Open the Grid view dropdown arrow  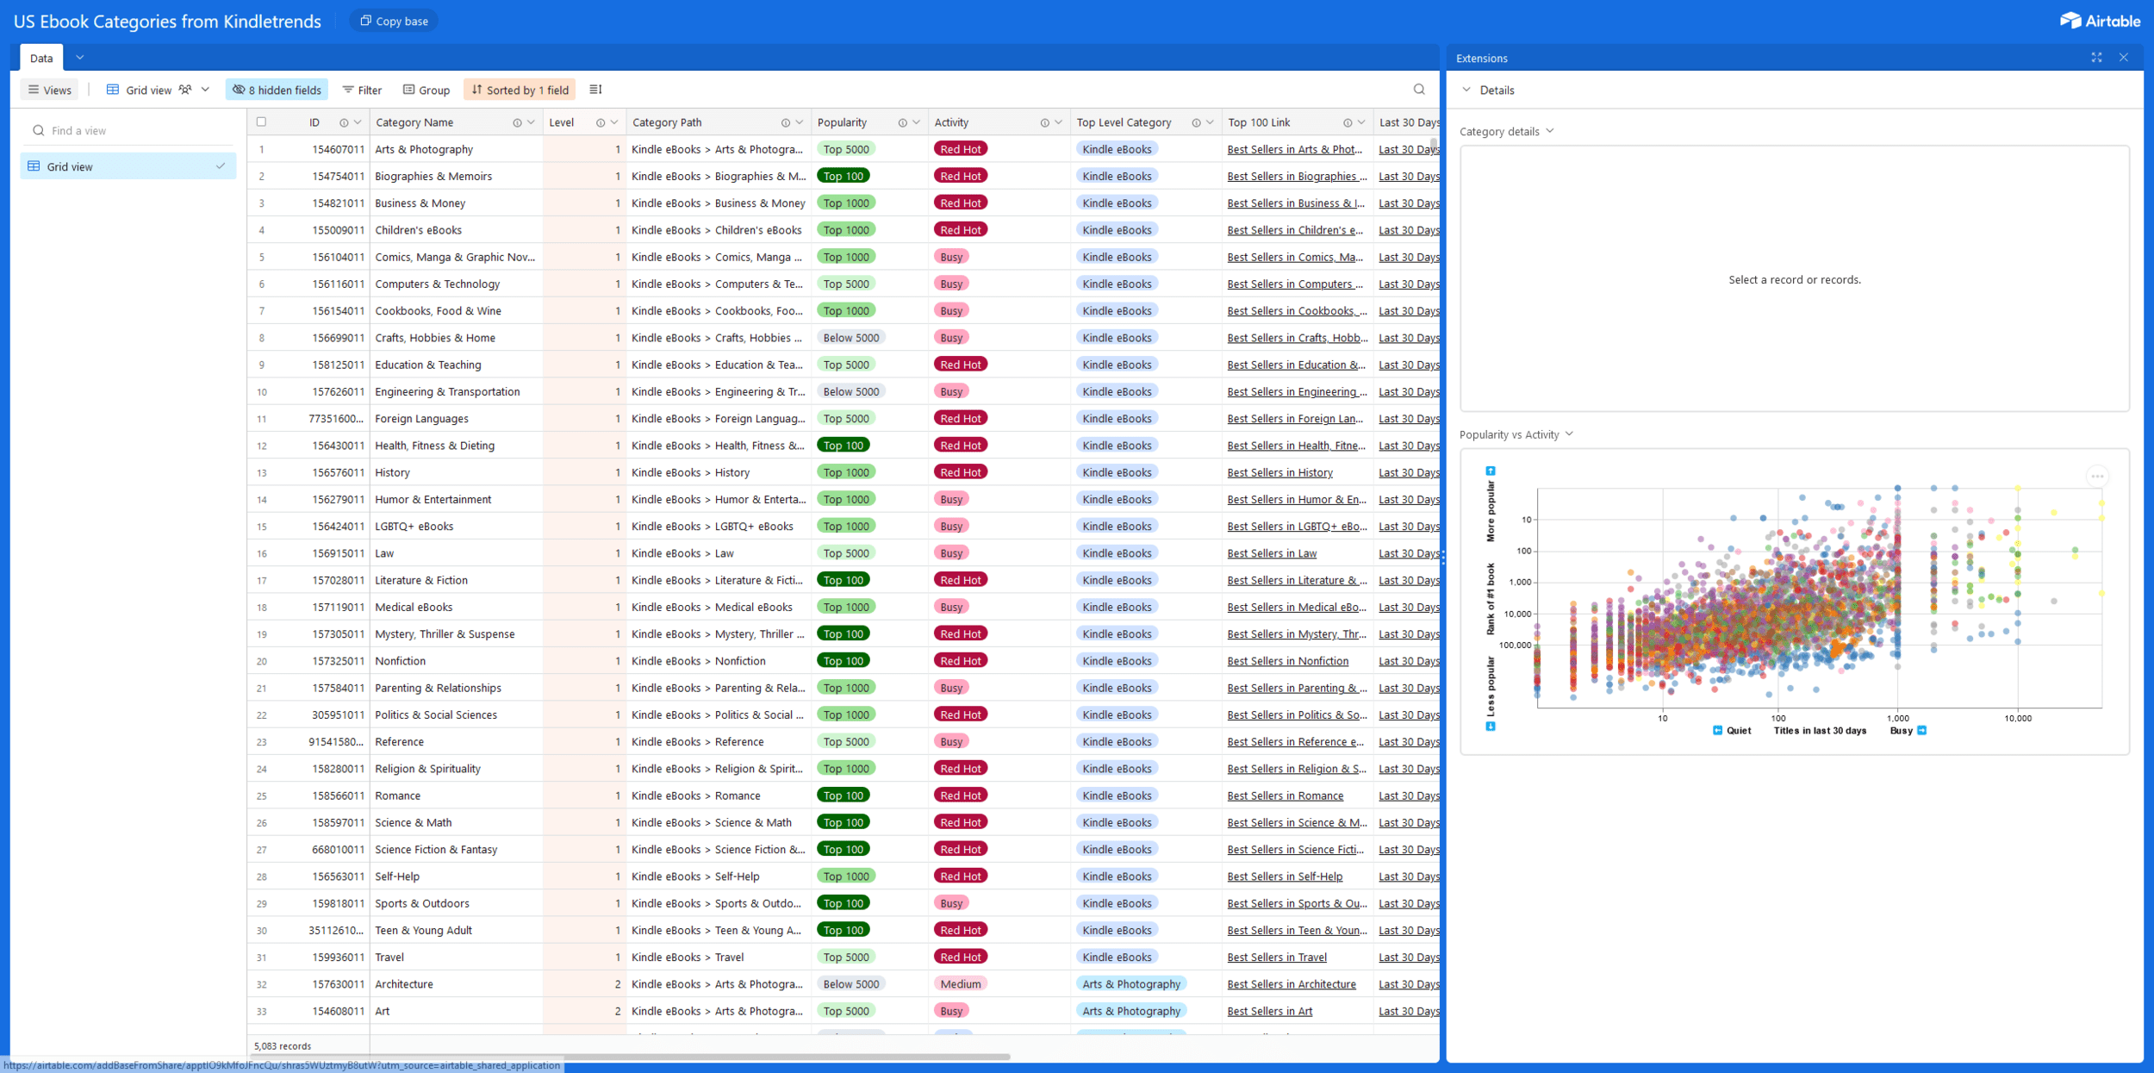tap(205, 90)
